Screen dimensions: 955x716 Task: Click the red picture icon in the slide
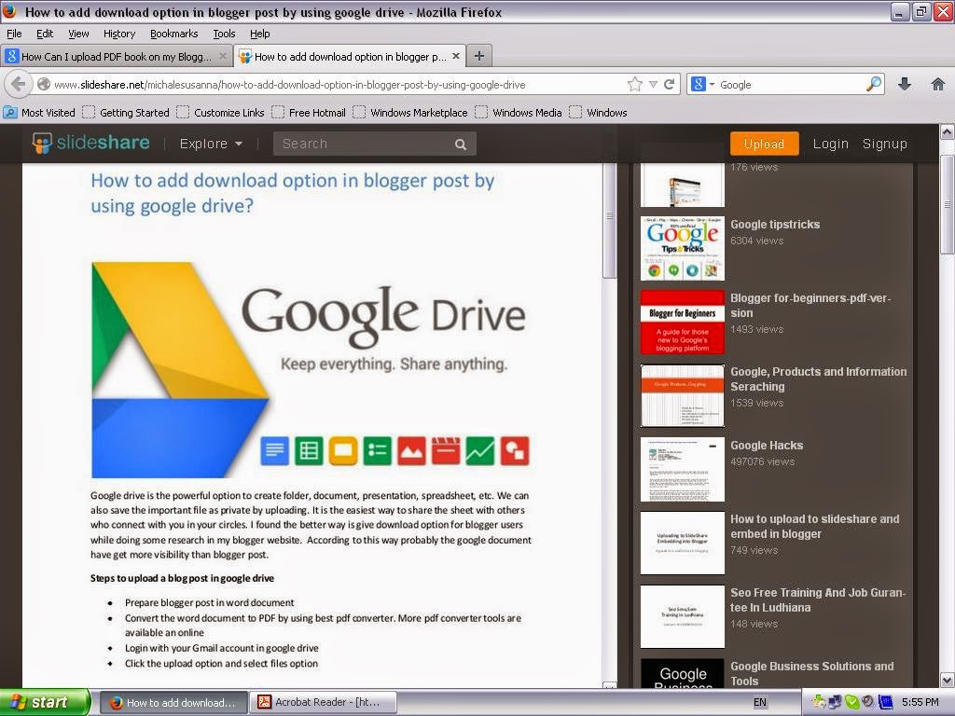411,450
